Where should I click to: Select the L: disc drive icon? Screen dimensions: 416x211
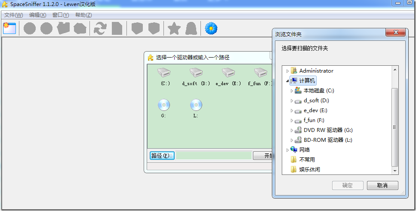pyautogui.click(x=196, y=105)
